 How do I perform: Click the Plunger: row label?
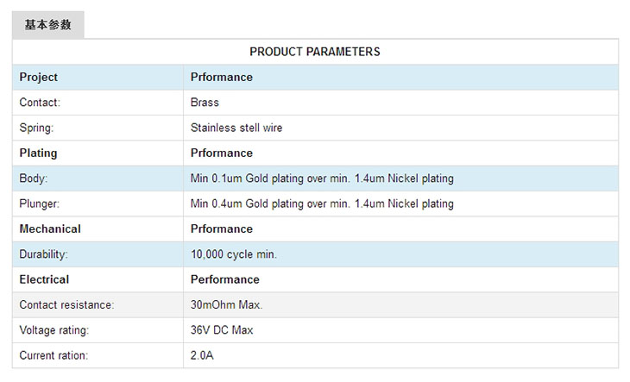click(x=40, y=204)
